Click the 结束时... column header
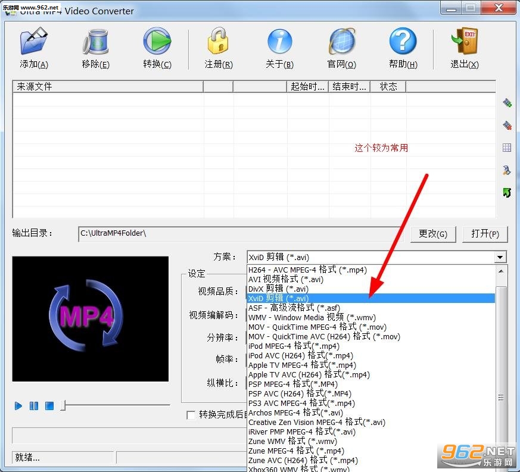Screen dimensions: 520x472 [349, 87]
